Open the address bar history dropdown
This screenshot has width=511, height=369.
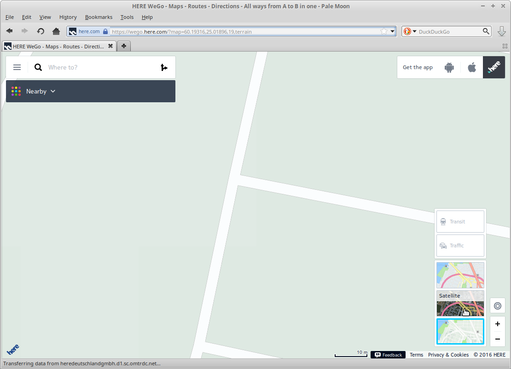tap(392, 31)
